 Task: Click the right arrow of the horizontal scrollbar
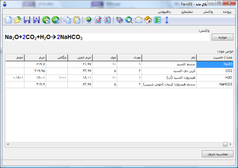[231, 144]
